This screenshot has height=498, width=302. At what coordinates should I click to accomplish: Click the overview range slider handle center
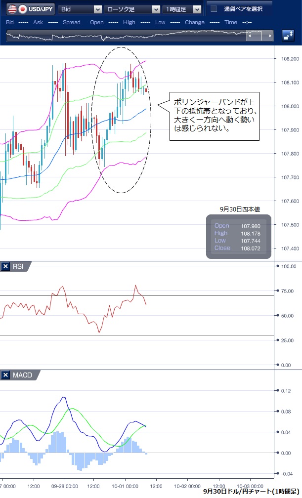click(260, 37)
